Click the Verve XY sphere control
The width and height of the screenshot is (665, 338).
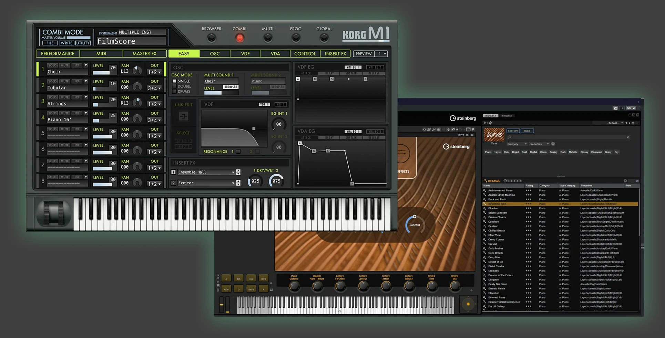click(x=468, y=304)
